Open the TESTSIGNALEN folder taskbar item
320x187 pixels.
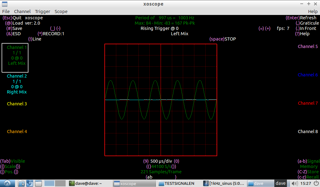pos(177,183)
